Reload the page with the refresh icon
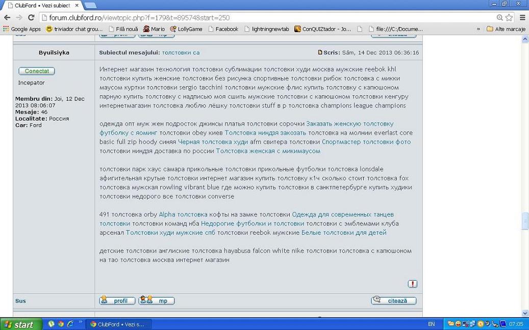This screenshot has width=529, height=330. point(31,17)
